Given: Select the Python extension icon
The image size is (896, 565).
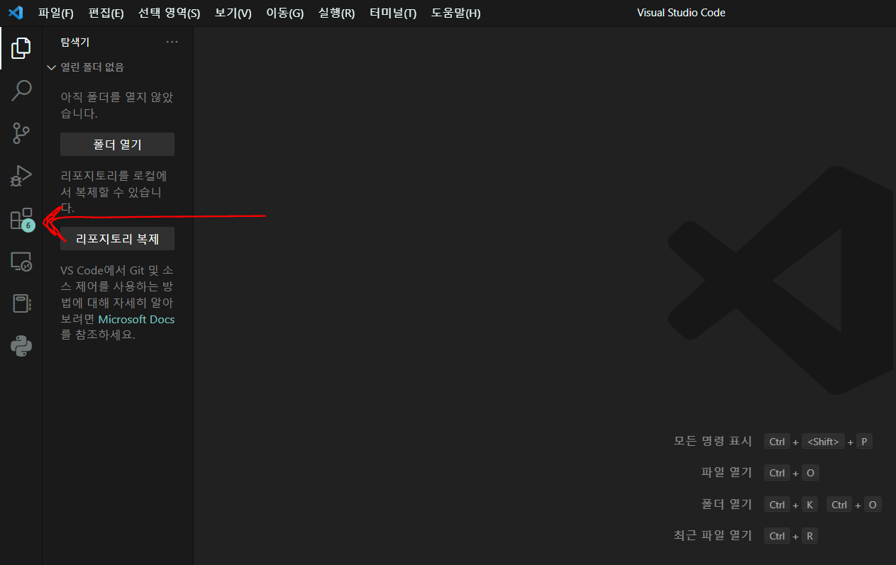Looking at the screenshot, I should (21, 346).
